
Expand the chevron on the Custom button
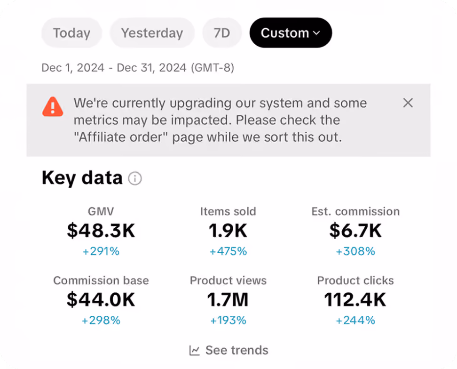tap(316, 33)
